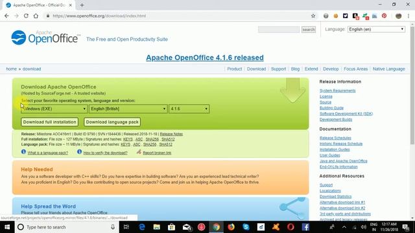Open Alternative download link #1
The height and width of the screenshot is (233, 415).
click(342, 203)
